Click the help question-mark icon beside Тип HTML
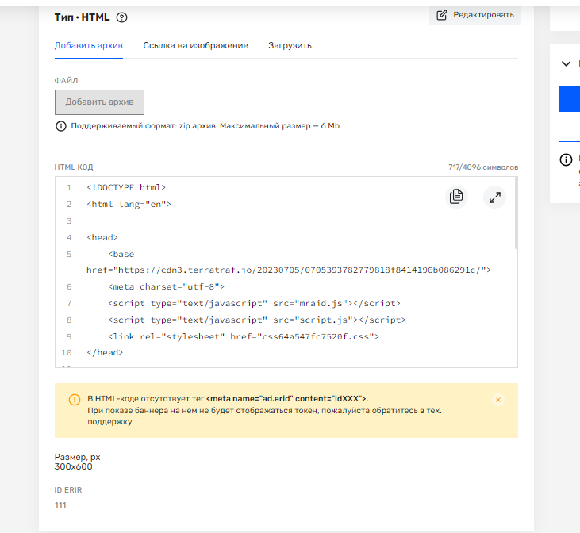This screenshot has width=580, height=533. (x=121, y=17)
